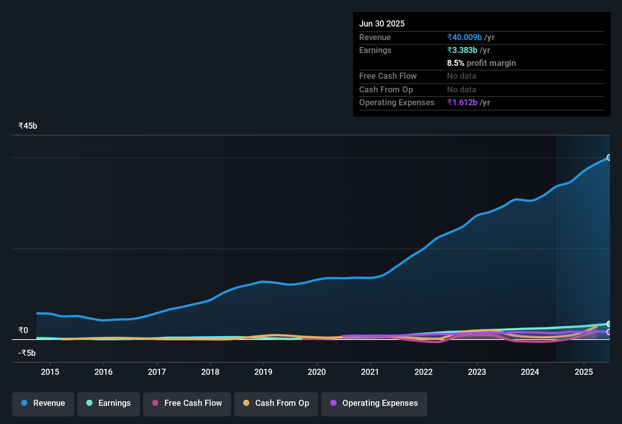Click the pink Free Cash Flow dot icon
Image resolution: width=622 pixels, height=424 pixels.
pos(155,403)
